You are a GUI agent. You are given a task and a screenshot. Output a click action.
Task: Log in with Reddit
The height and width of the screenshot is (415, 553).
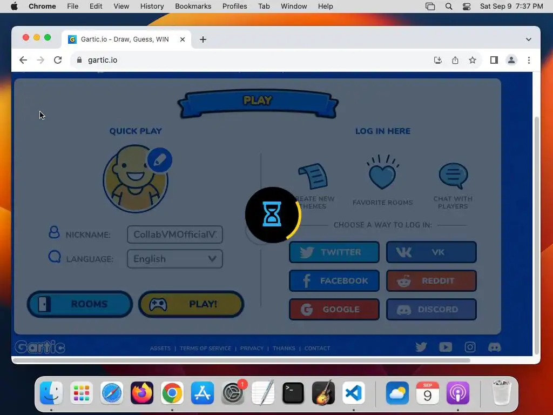click(x=431, y=281)
